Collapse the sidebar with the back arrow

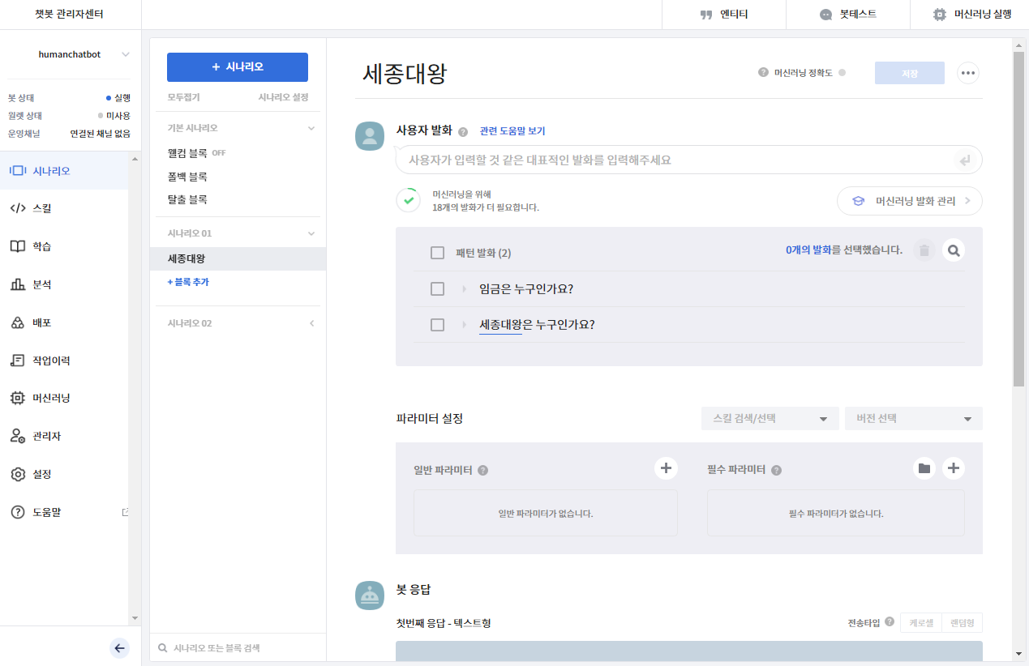(x=119, y=647)
